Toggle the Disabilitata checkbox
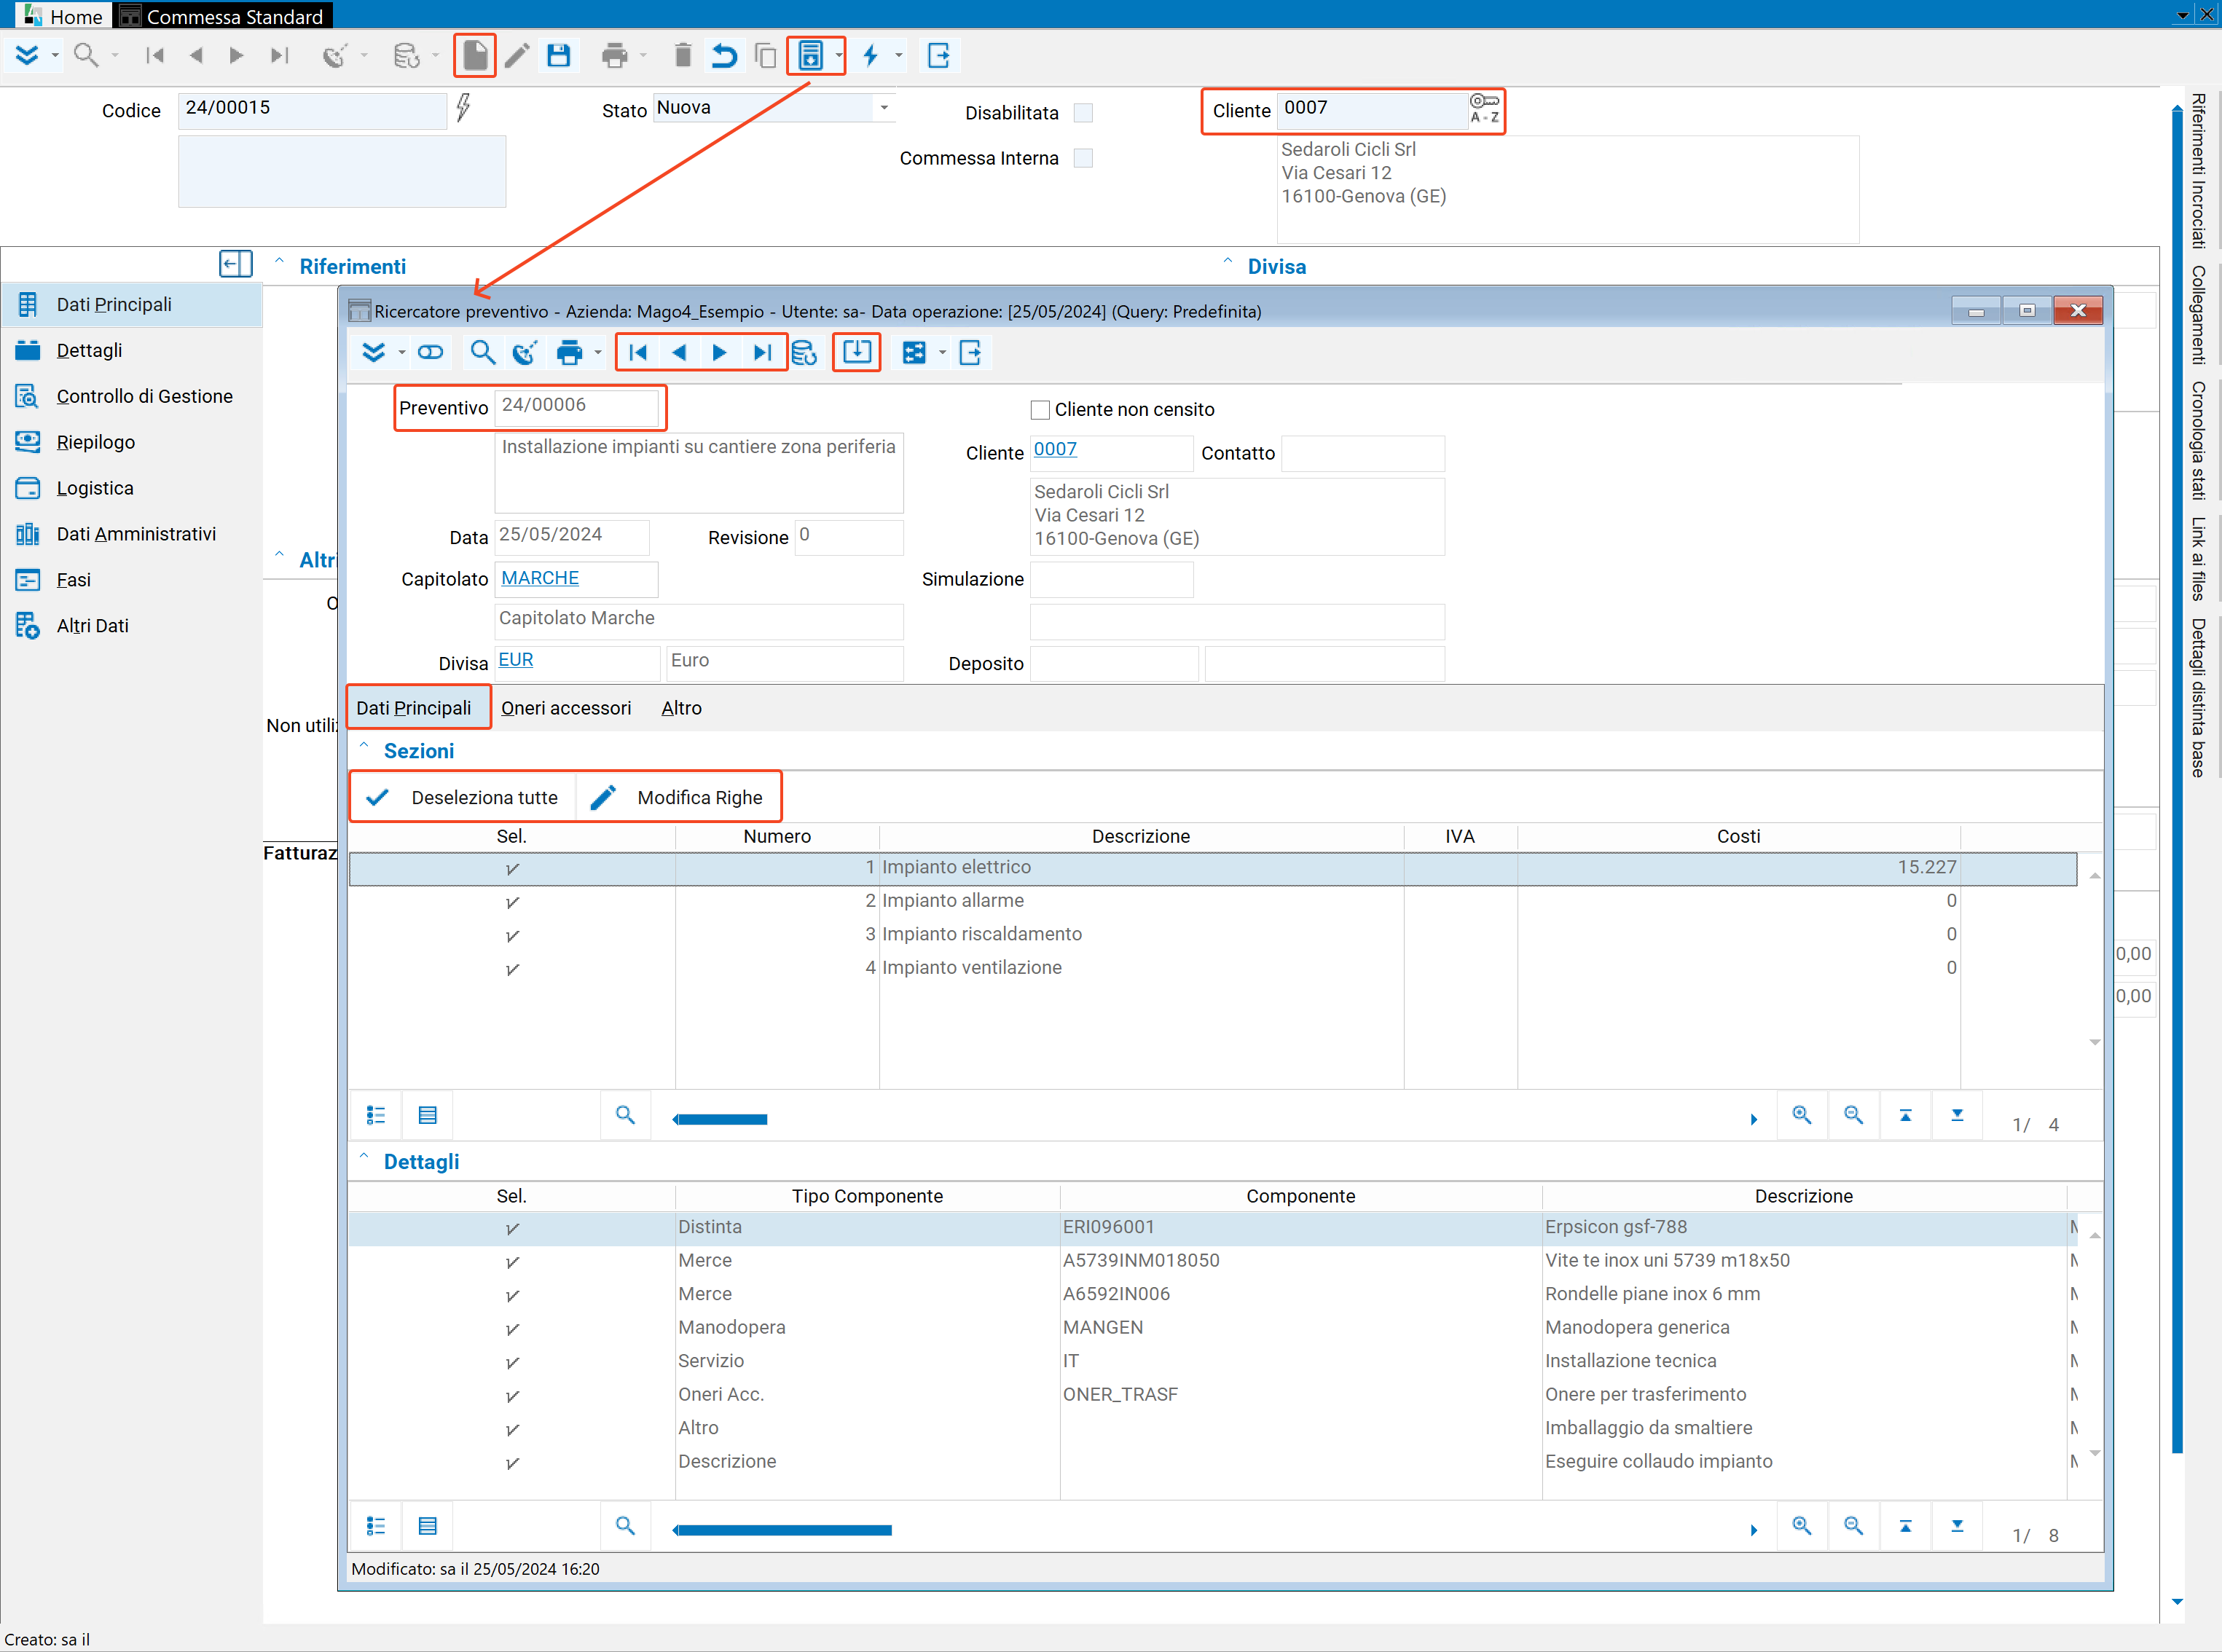This screenshot has width=2222, height=1652. tap(1083, 113)
